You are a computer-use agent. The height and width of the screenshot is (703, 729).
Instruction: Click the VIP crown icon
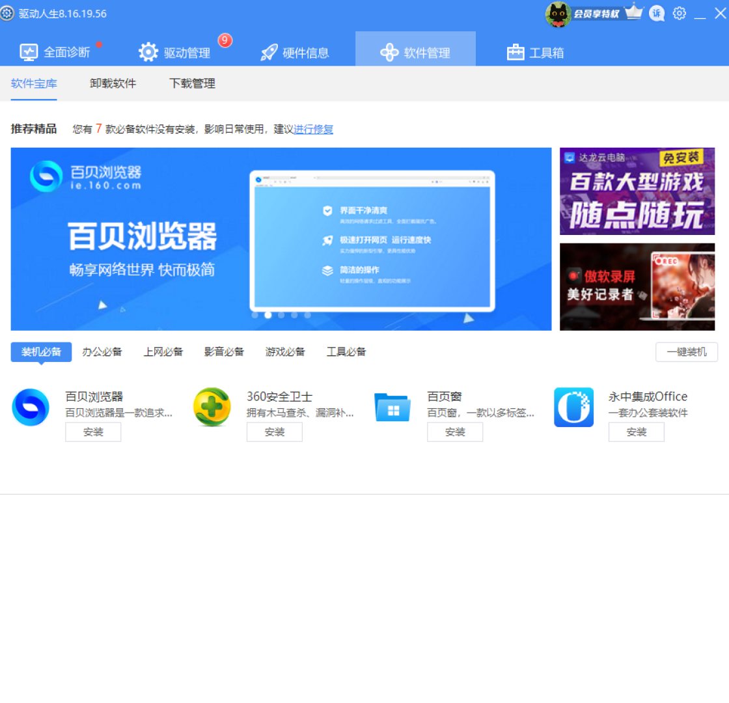pyautogui.click(x=634, y=12)
